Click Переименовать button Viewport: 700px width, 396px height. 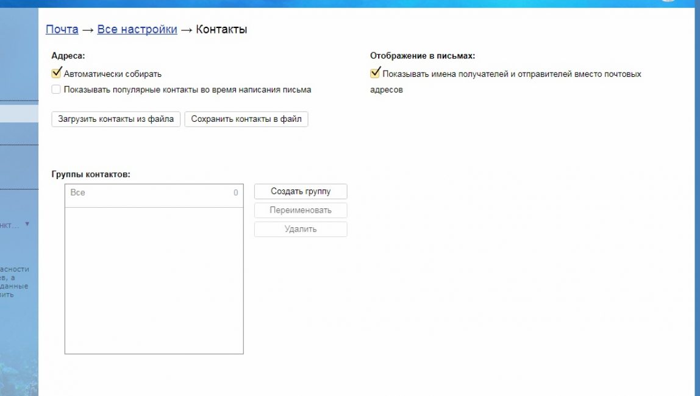click(x=301, y=210)
